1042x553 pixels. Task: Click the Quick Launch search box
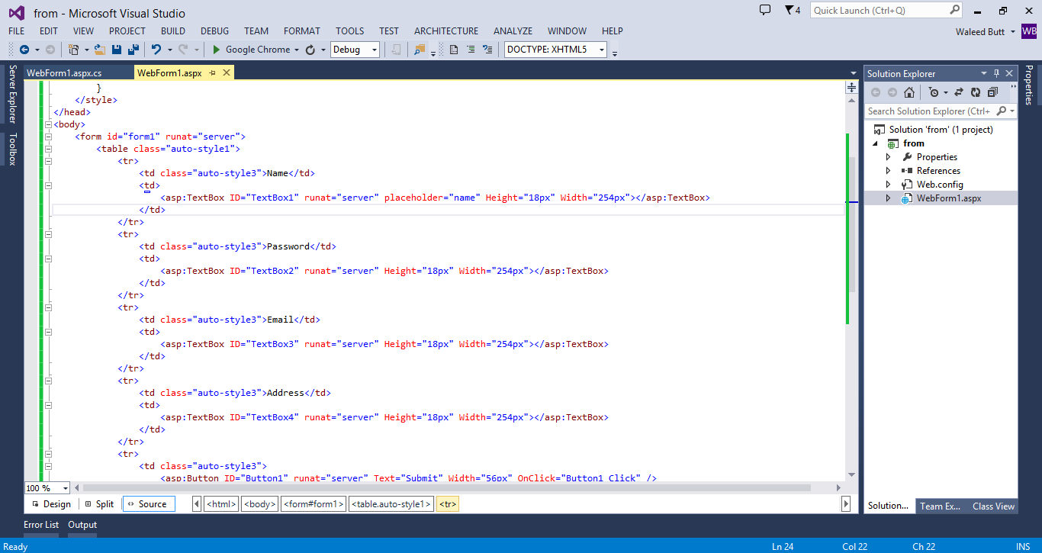tap(885, 10)
